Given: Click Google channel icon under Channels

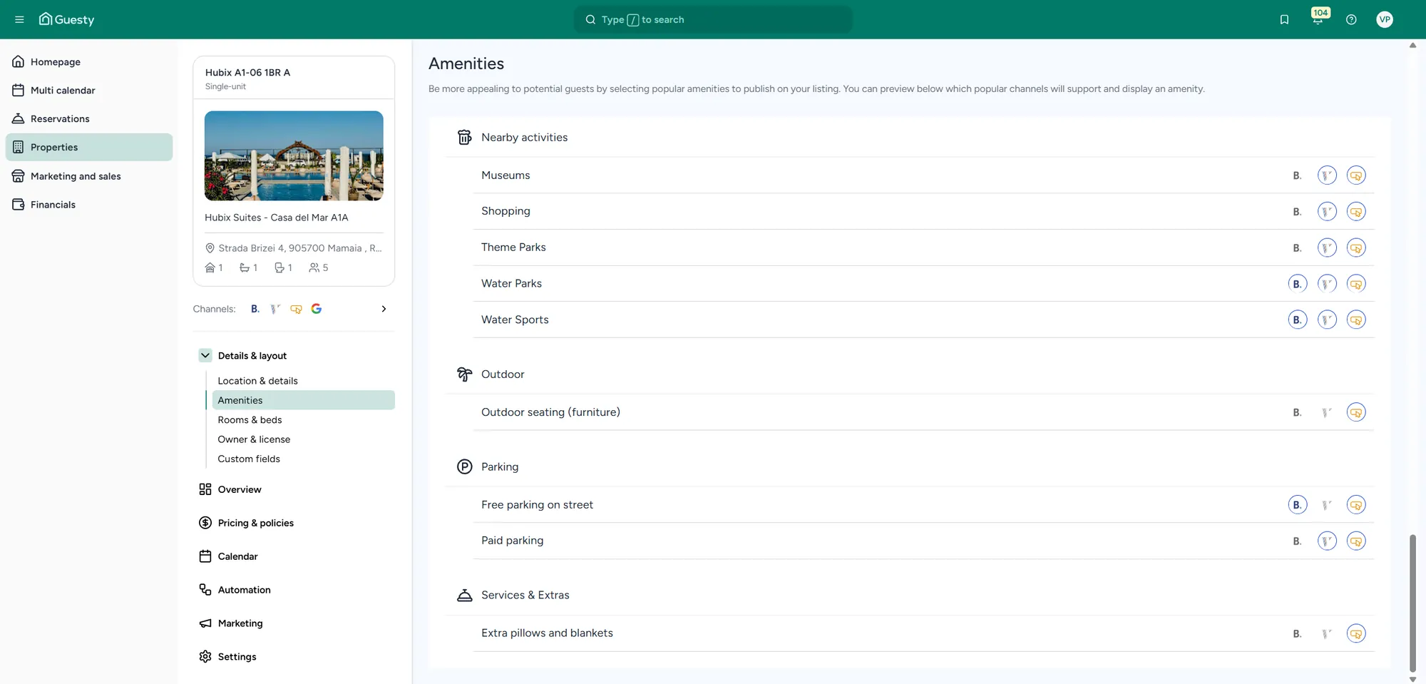Looking at the screenshot, I should pos(317,309).
